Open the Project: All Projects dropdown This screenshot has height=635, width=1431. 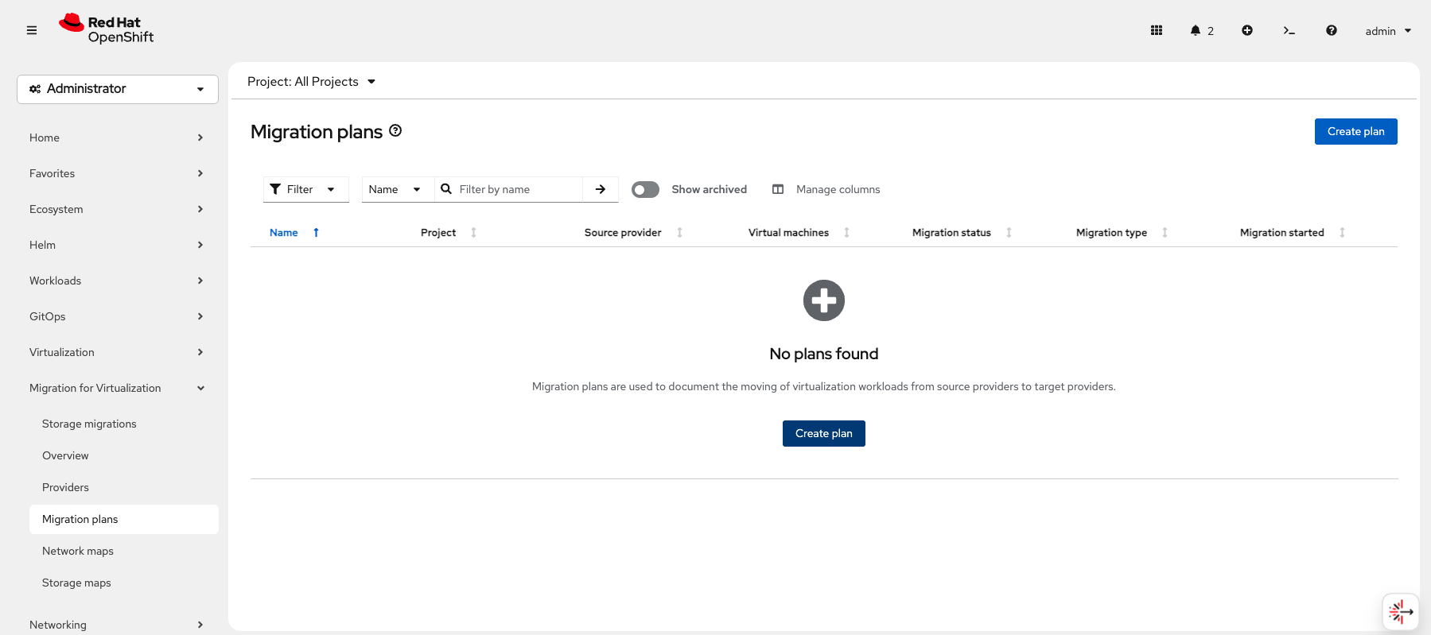(311, 82)
